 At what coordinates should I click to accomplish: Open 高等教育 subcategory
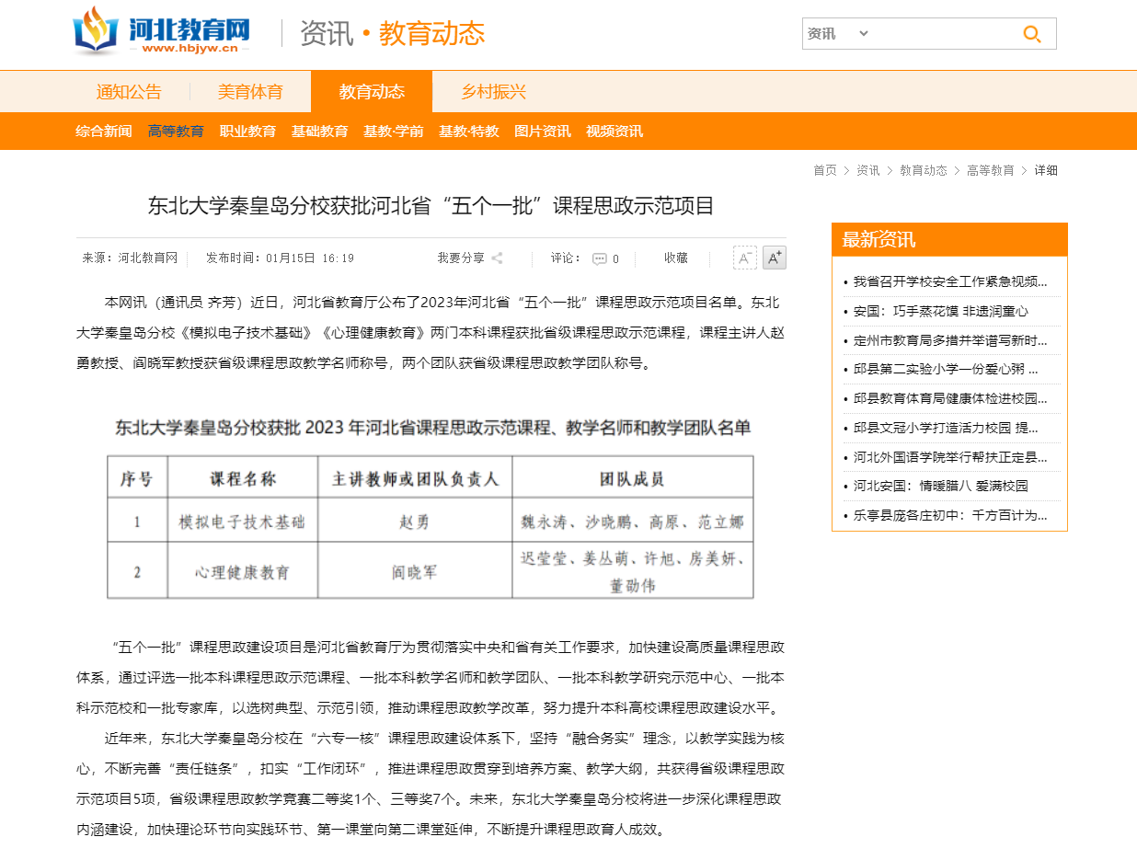click(176, 132)
